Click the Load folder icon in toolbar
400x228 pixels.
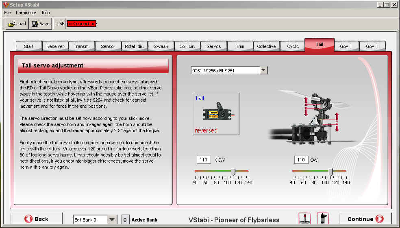[11, 24]
